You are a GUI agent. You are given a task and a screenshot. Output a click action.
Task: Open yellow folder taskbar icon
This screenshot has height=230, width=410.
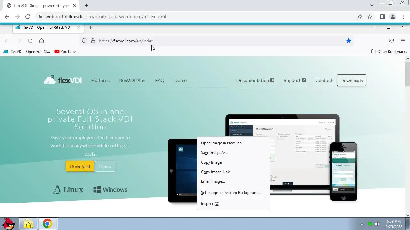pyautogui.click(x=28, y=224)
